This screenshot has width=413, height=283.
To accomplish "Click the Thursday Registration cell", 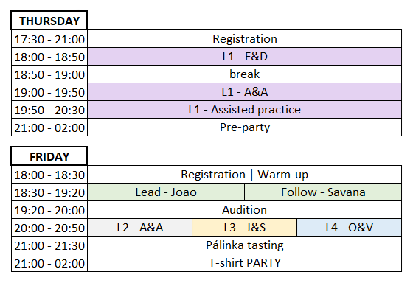I will coord(244,39).
